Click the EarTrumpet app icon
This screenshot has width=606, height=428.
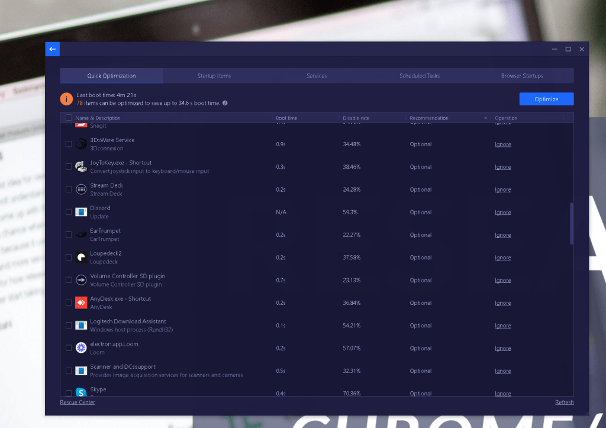point(81,234)
